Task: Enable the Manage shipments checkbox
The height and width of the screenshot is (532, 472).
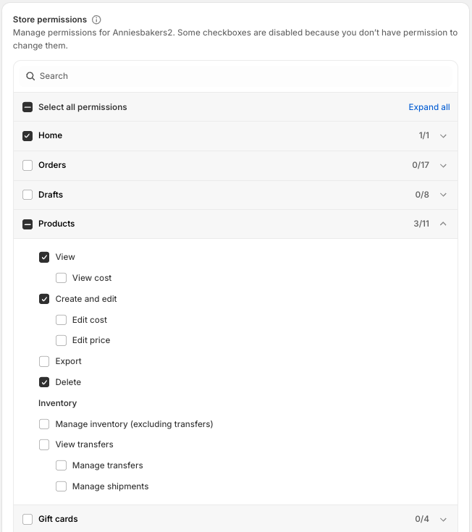Action: [62, 486]
